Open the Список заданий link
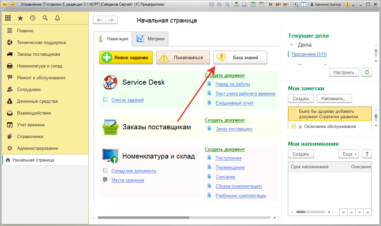Viewport: 381px width, 226px height. click(128, 100)
